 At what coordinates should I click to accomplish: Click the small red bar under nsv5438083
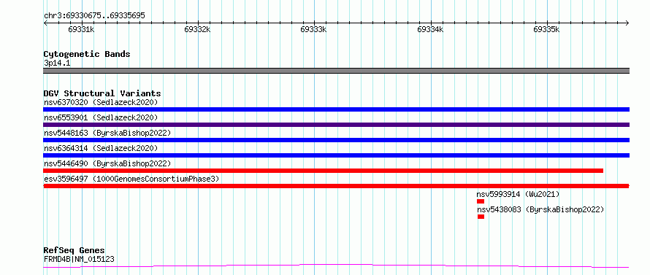[481, 217]
